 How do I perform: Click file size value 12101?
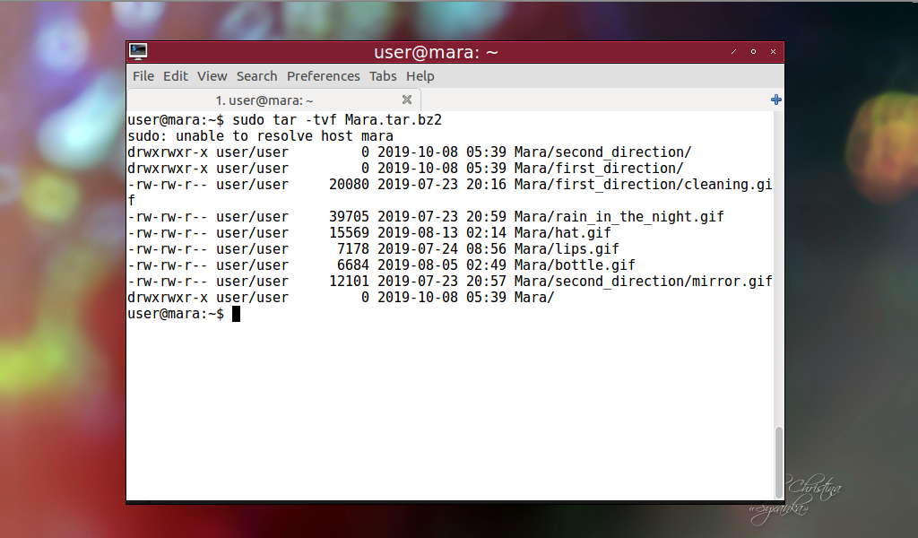[349, 281]
